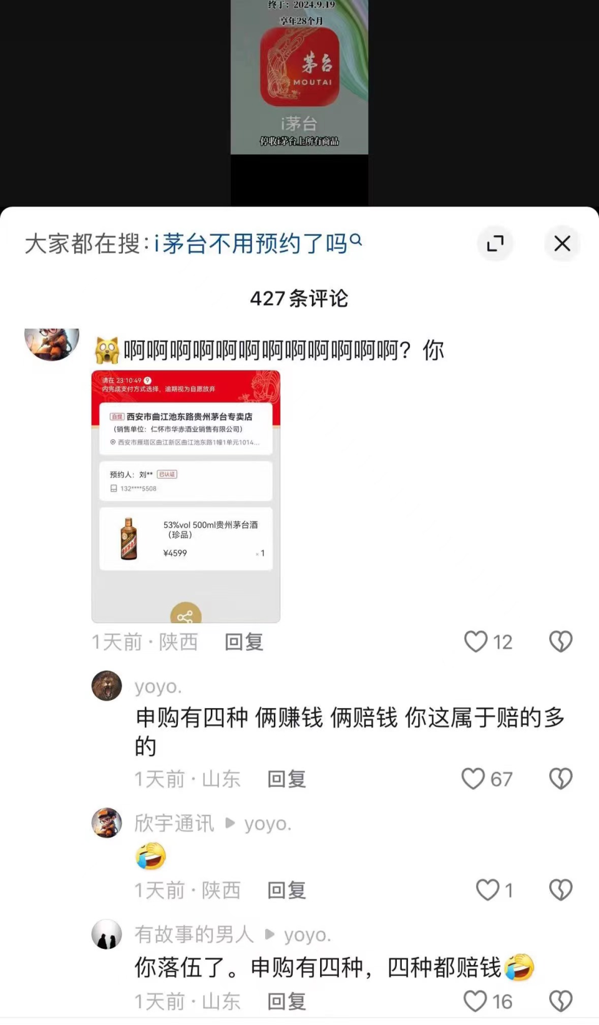The height and width of the screenshot is (1025, 599).
Task: Open the Moutai order screenshot in the comment
Action: point(186,497)
